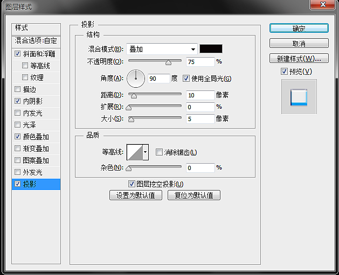Open 颜色叠加 settings row
339x275 pixels.
(36, 137)
